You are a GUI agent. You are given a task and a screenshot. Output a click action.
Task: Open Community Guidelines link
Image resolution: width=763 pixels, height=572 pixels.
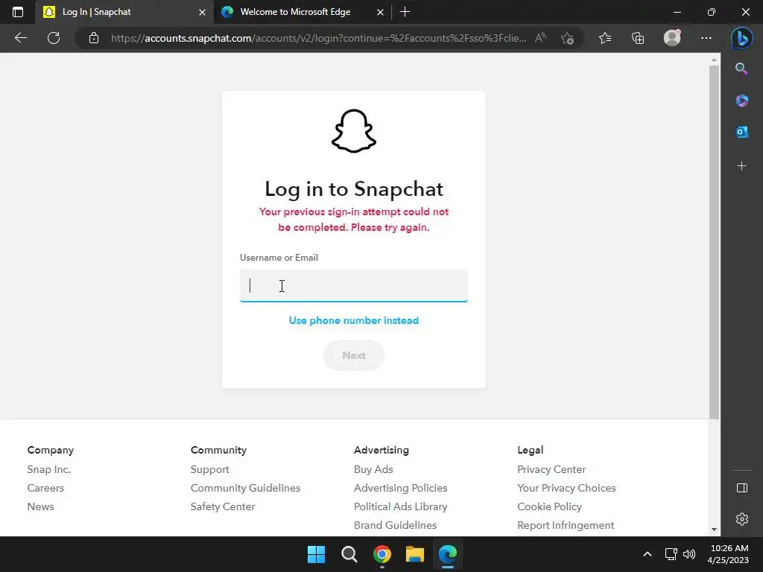coord(245,488)
